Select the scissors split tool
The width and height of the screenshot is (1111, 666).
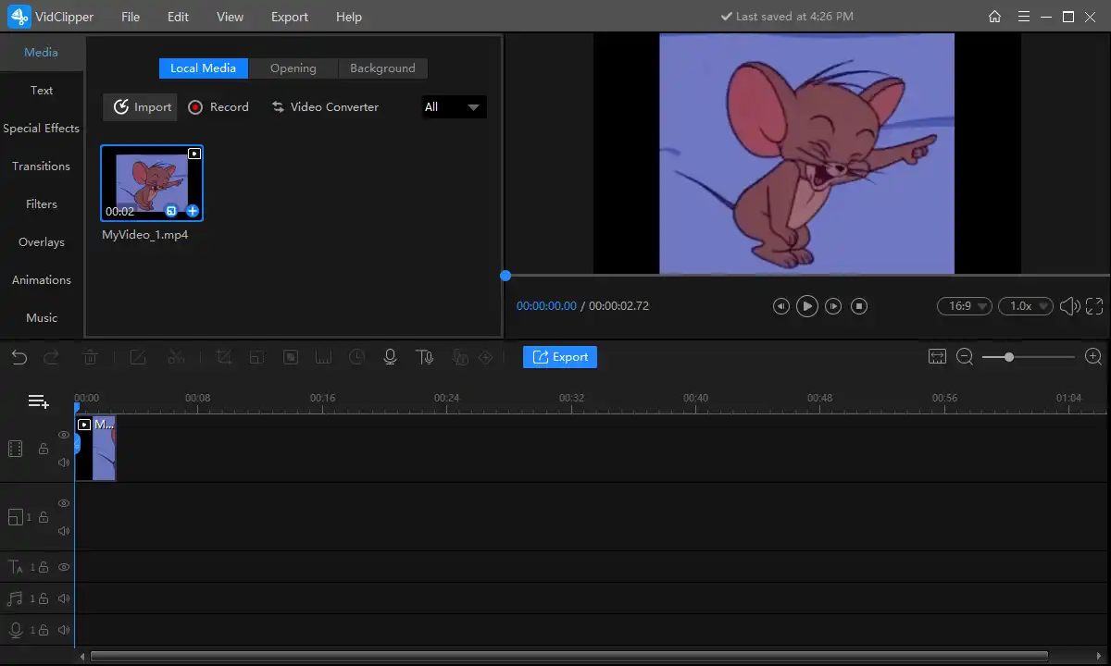point(177,357)
